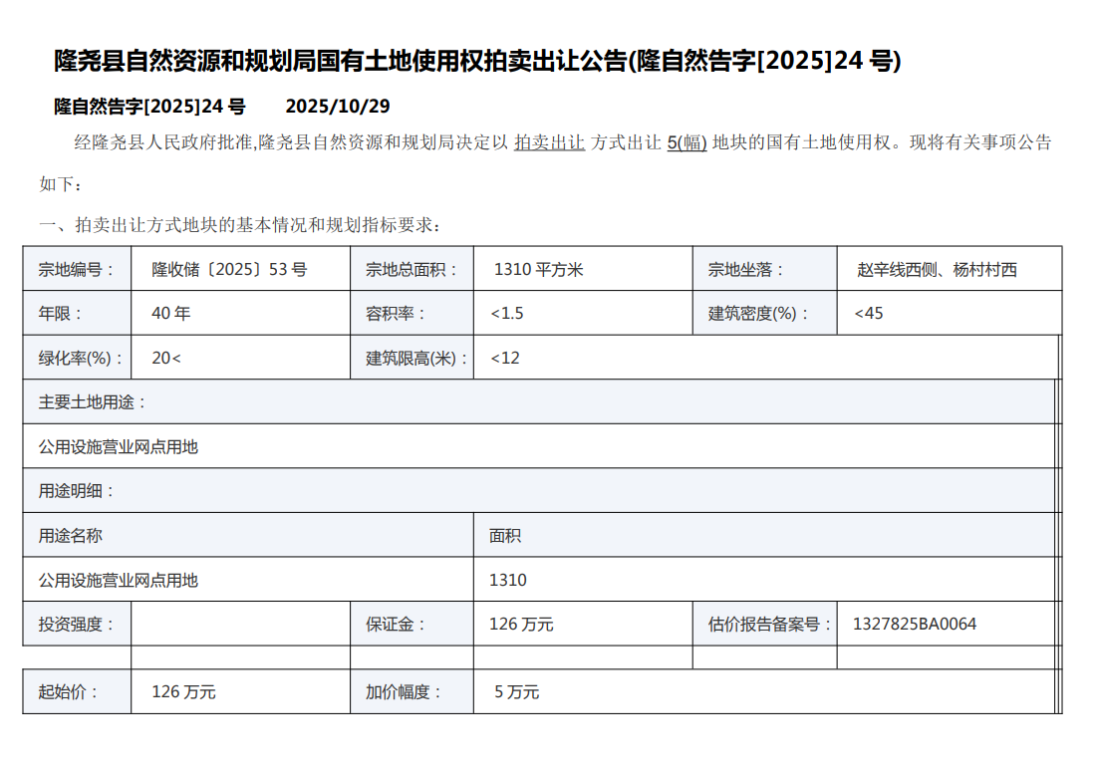The height and width of the screenshot is (774, 1099).
Task: Select the 1310 平方米 value cell
Action: pyautogui.click(x=583, y=269)
